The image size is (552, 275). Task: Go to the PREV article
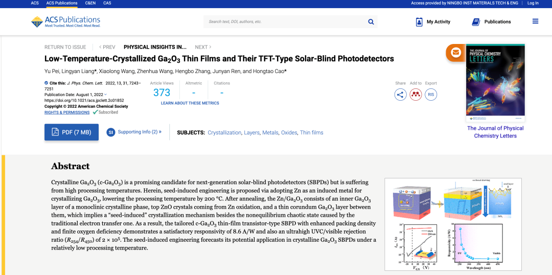coord(107,47)
